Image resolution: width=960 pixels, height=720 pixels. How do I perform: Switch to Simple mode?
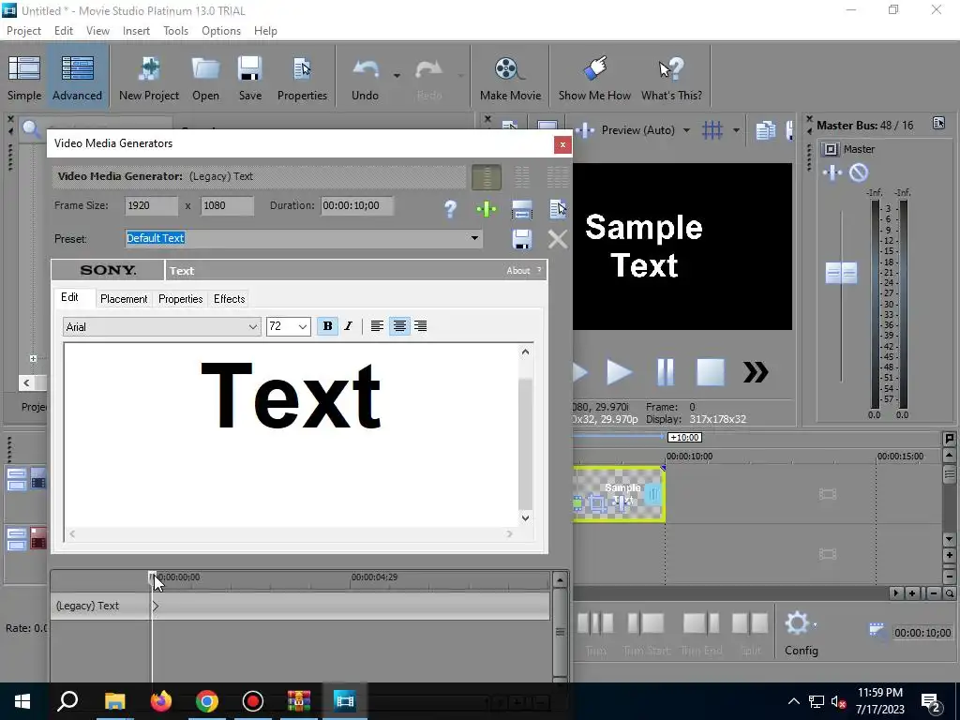pyautogui.click(x=24, y=77)
